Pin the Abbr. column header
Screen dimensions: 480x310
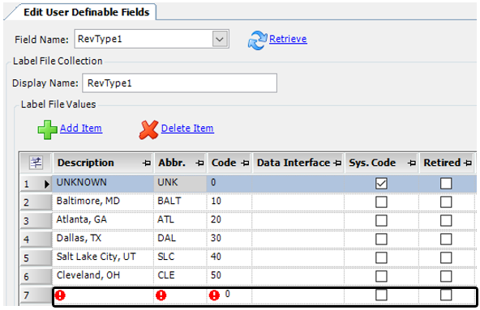coord(200,163)
